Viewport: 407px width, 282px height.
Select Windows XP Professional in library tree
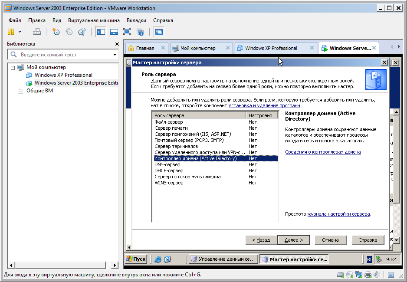tap(63, 75)
